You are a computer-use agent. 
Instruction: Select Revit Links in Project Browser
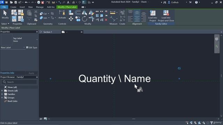click(13, 101)
